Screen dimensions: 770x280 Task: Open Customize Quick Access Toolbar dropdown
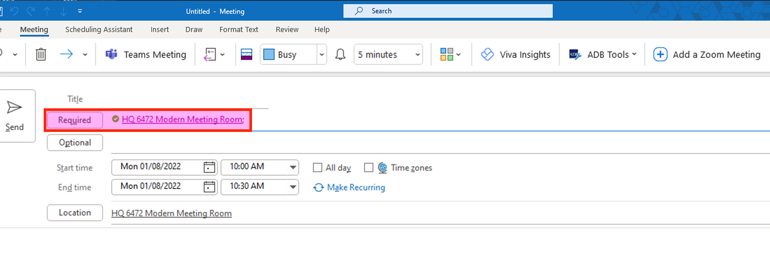click(80, 11)
